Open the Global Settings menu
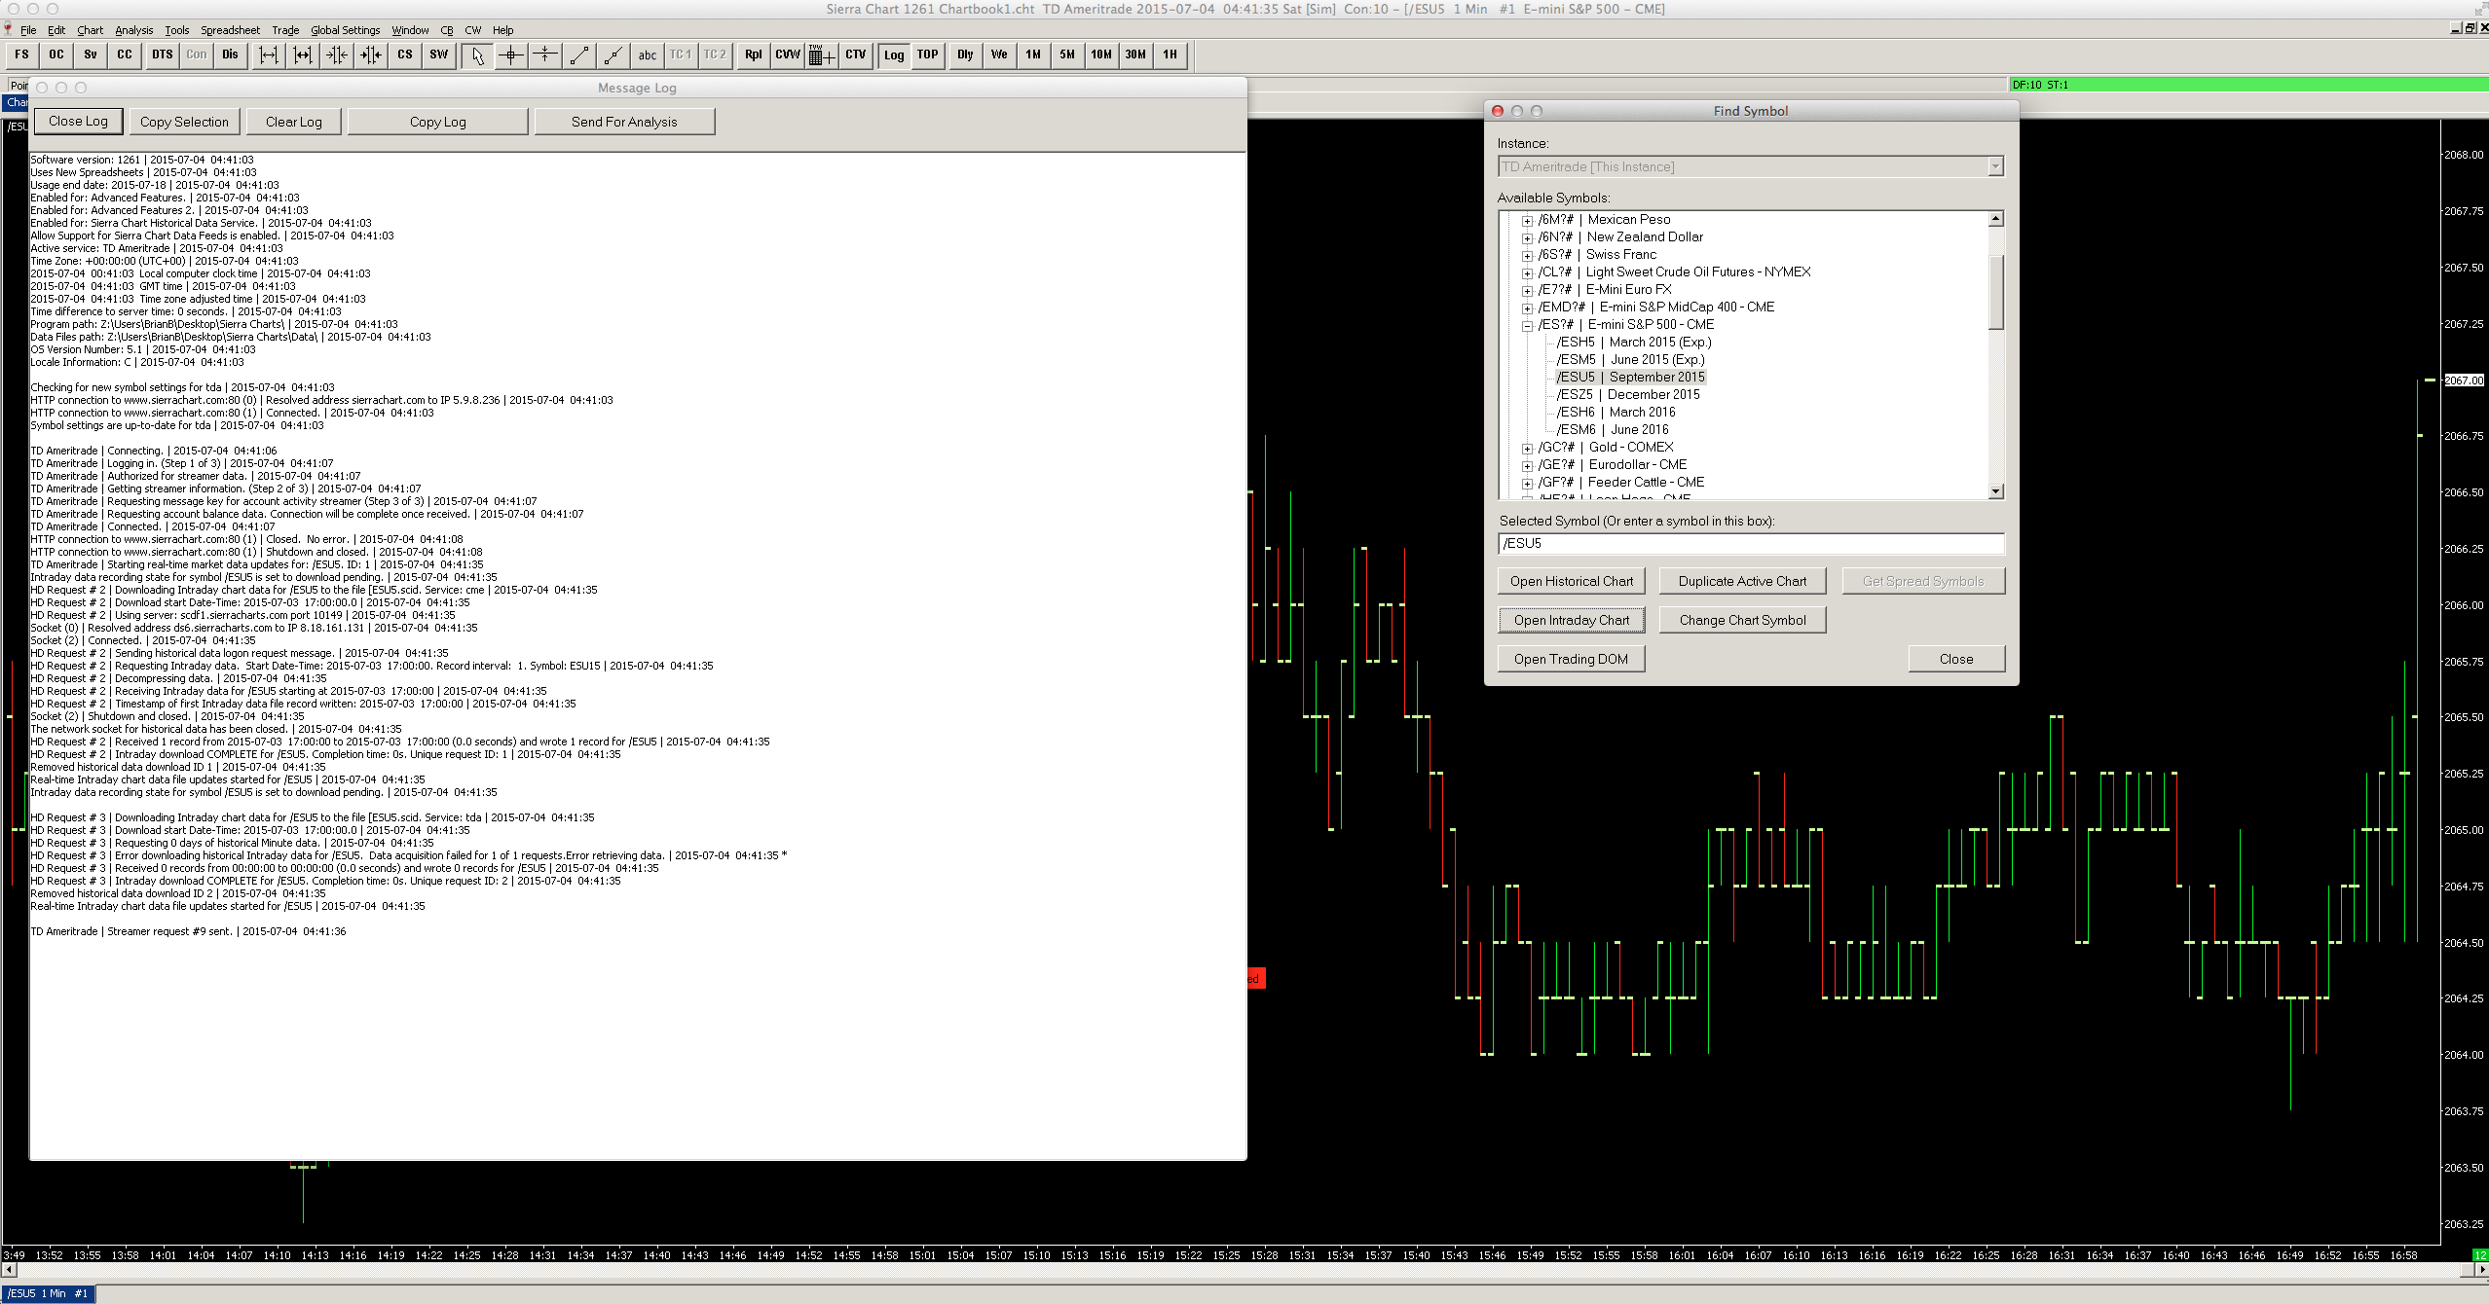Screen dimensions: 2489x1304 click(x=345, y=30)
